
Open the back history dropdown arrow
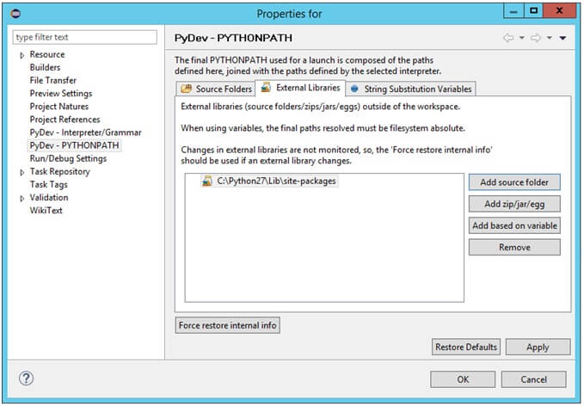coord(522,38)
